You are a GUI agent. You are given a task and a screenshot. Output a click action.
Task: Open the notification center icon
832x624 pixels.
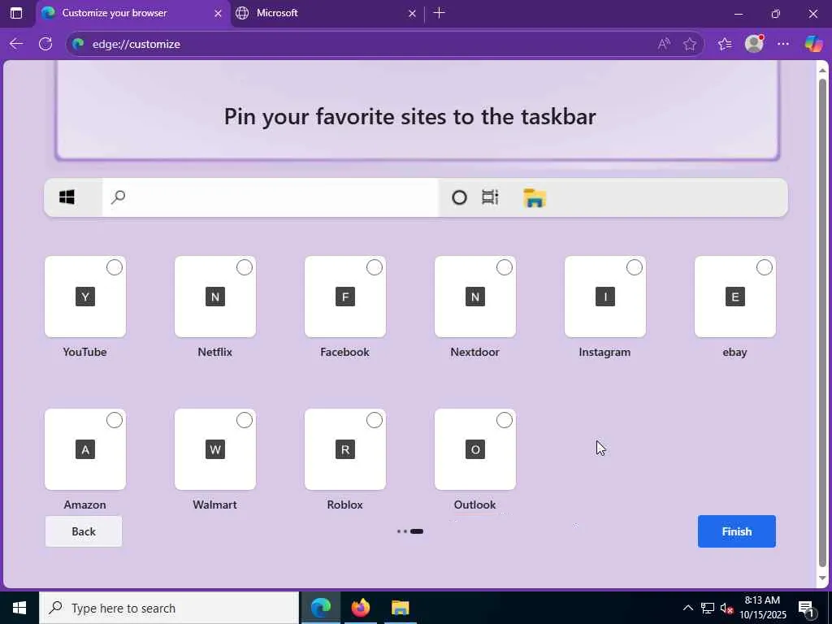[806, 608]
